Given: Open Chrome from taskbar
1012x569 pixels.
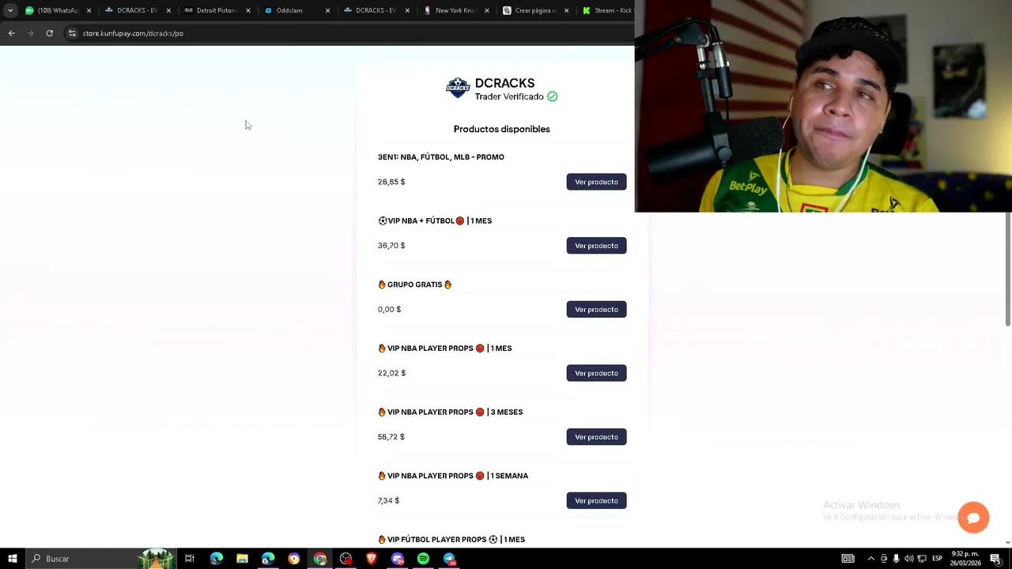Looking at the screenshot, I should click(x=320, y=559).
